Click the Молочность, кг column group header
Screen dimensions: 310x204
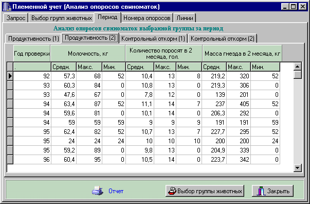click(88, 54)
